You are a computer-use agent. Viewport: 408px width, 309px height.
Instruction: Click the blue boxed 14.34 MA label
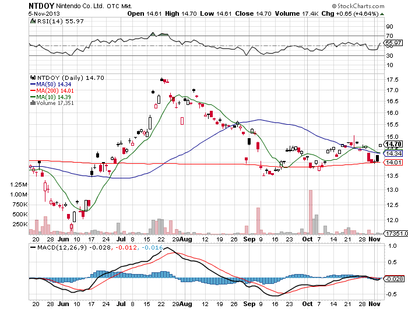393,153
